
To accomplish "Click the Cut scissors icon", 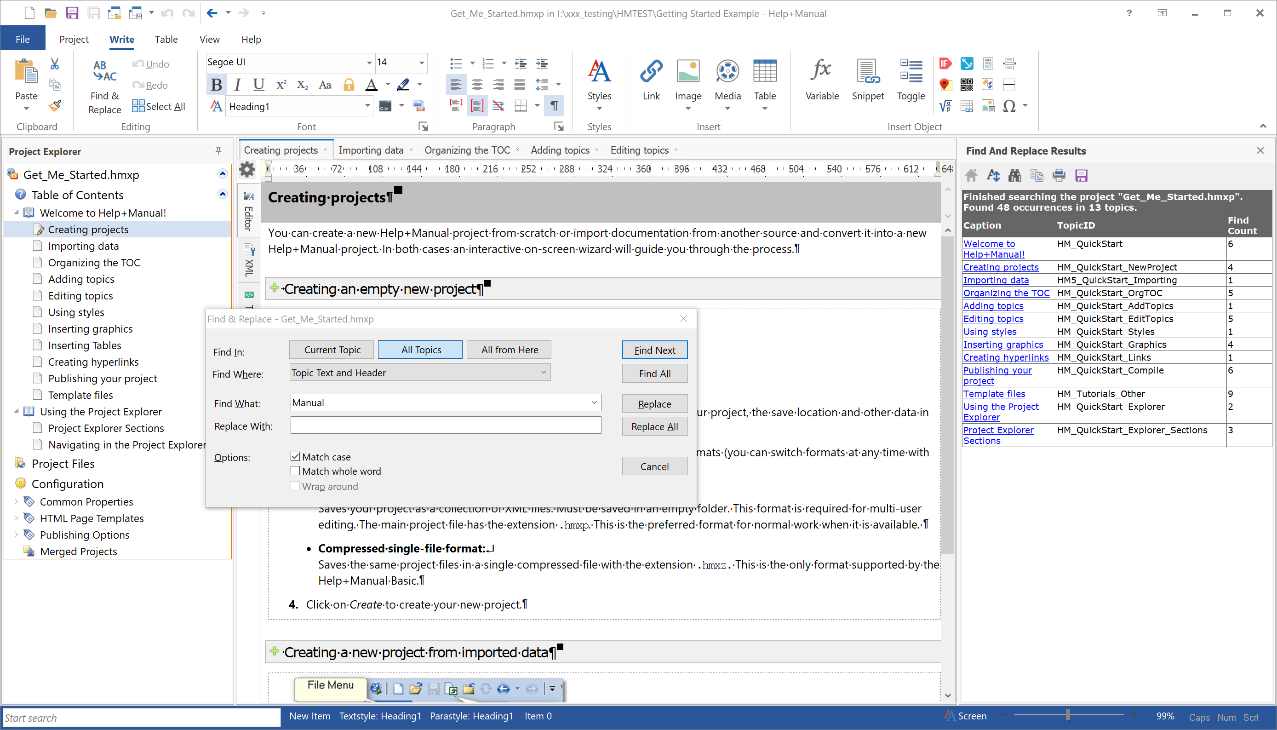I will click(x=55, y=63).
